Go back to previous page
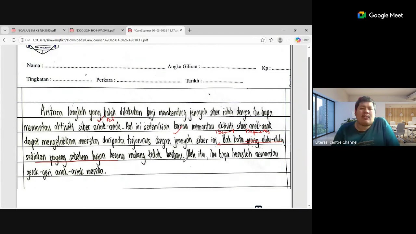This screenshot has height=234, width=416. [5, 40]
